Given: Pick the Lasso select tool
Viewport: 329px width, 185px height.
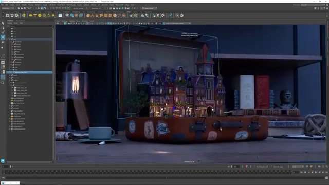Looking at the screenshot, I should [x=3, y=28].
